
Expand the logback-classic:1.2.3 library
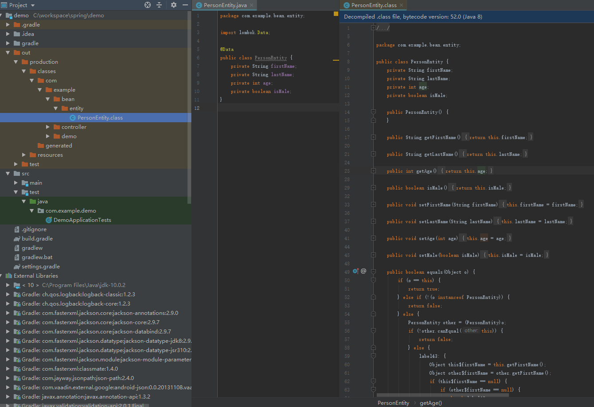8,295
